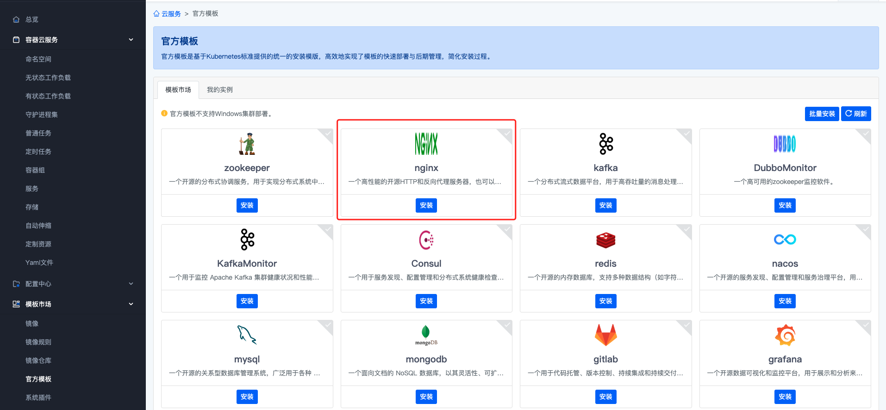Select the zookeeper card corner checkmark
Screen dimensions: 886x410
[327, 134]
